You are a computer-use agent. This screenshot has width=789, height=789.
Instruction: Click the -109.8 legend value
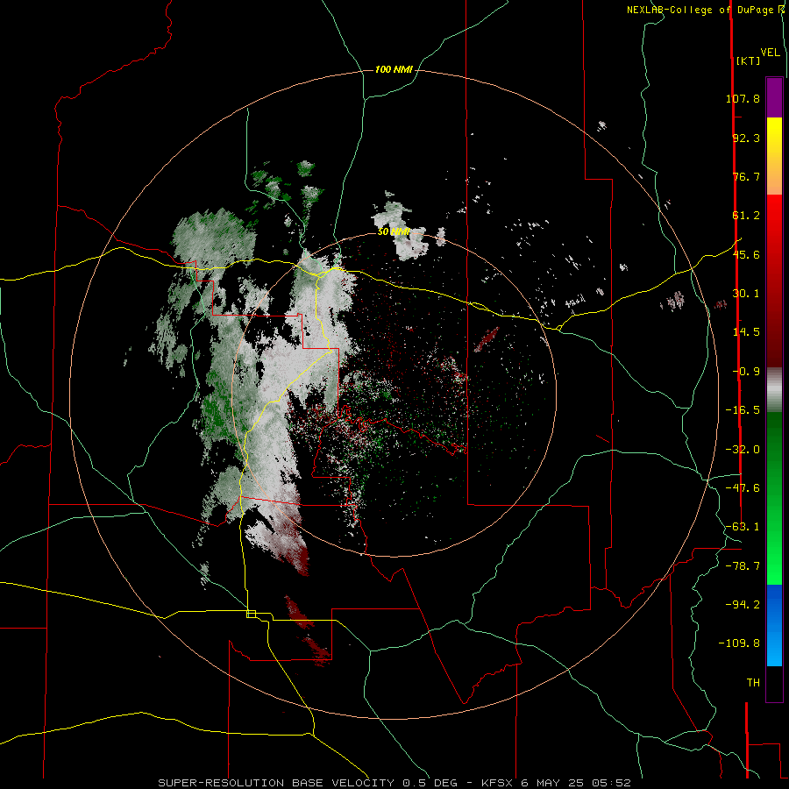click(739, 643)
